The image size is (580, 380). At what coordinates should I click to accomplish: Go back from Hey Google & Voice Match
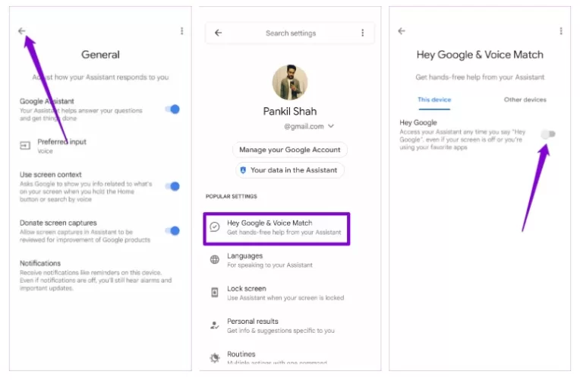coord(402,31)
